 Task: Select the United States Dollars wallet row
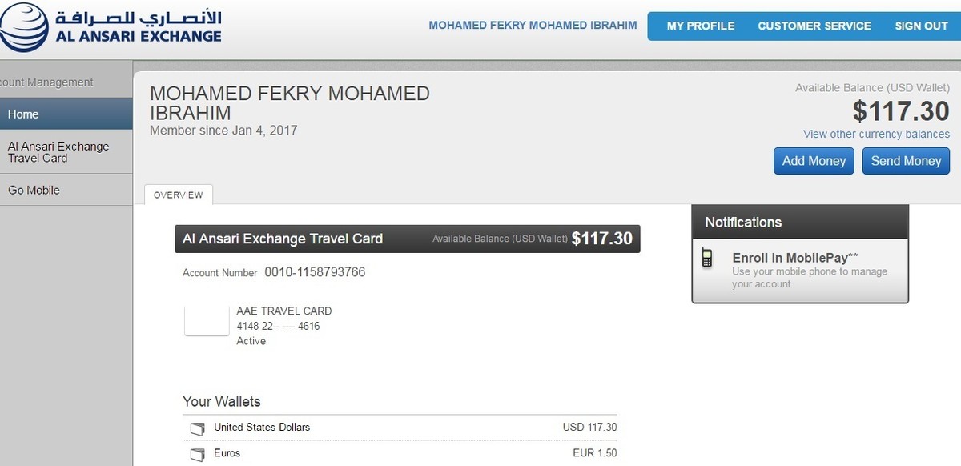click(400, 428)
